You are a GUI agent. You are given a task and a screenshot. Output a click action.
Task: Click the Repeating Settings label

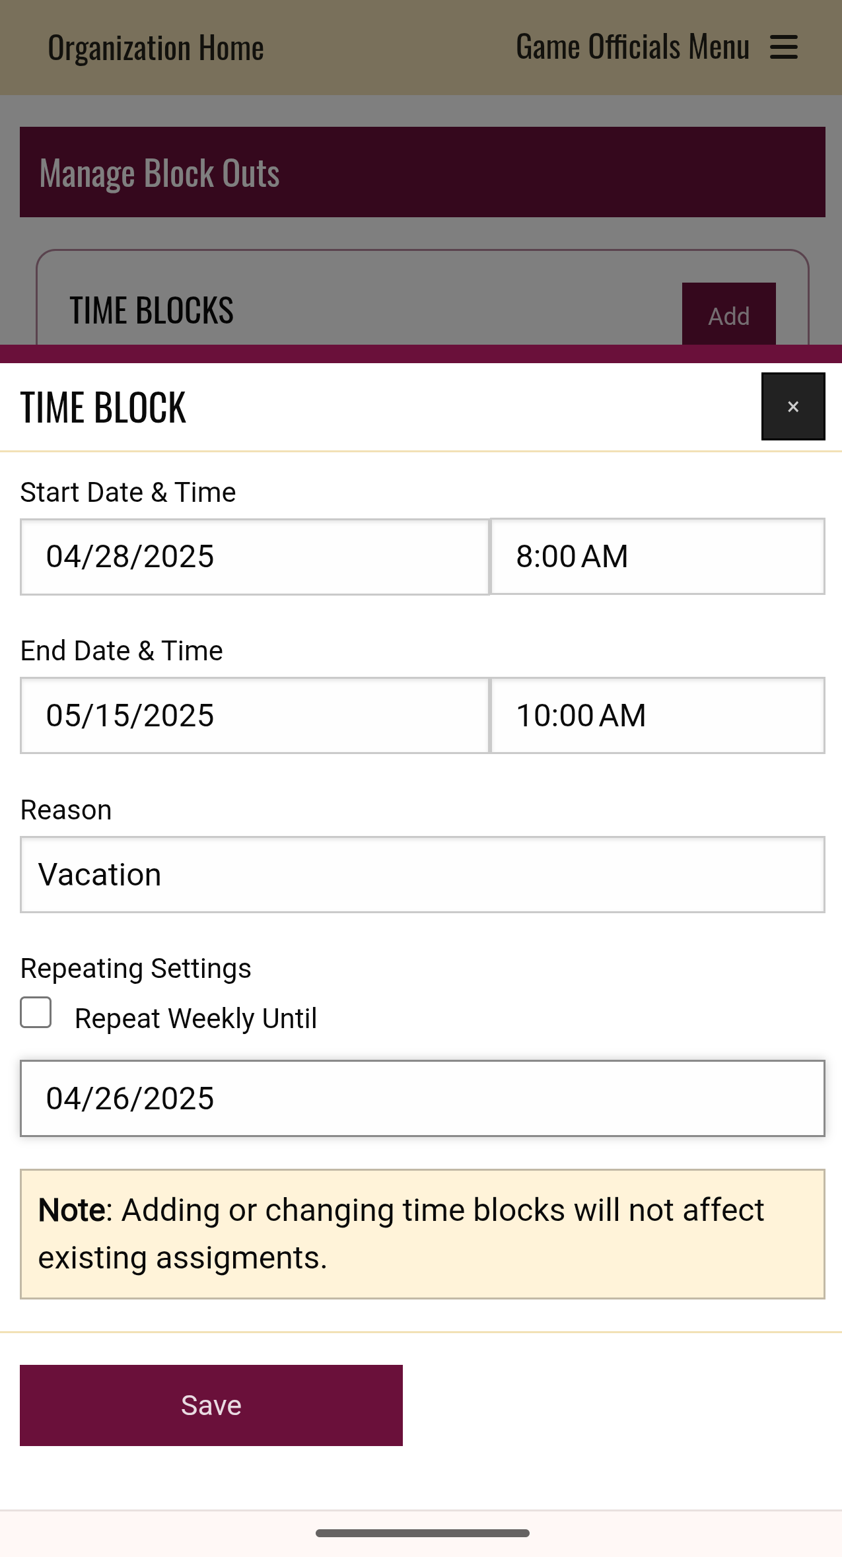pyautogui.click(x=135, y=969)
